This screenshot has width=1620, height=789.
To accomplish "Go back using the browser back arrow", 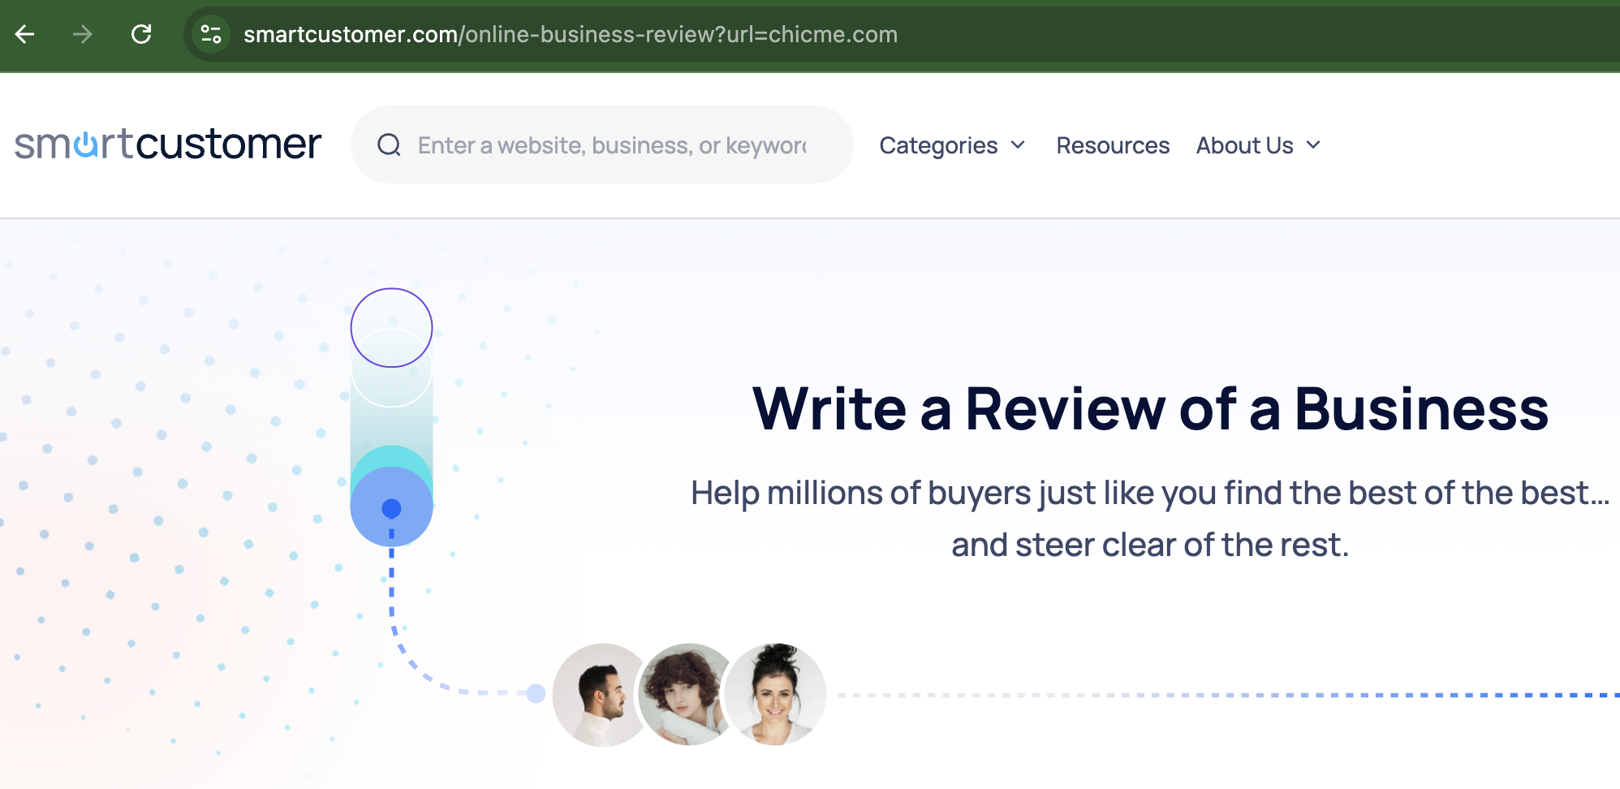I will [x=25, y=34].
